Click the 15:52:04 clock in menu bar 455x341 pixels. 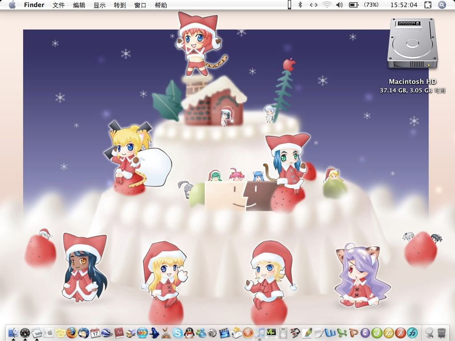pos(403,5)
